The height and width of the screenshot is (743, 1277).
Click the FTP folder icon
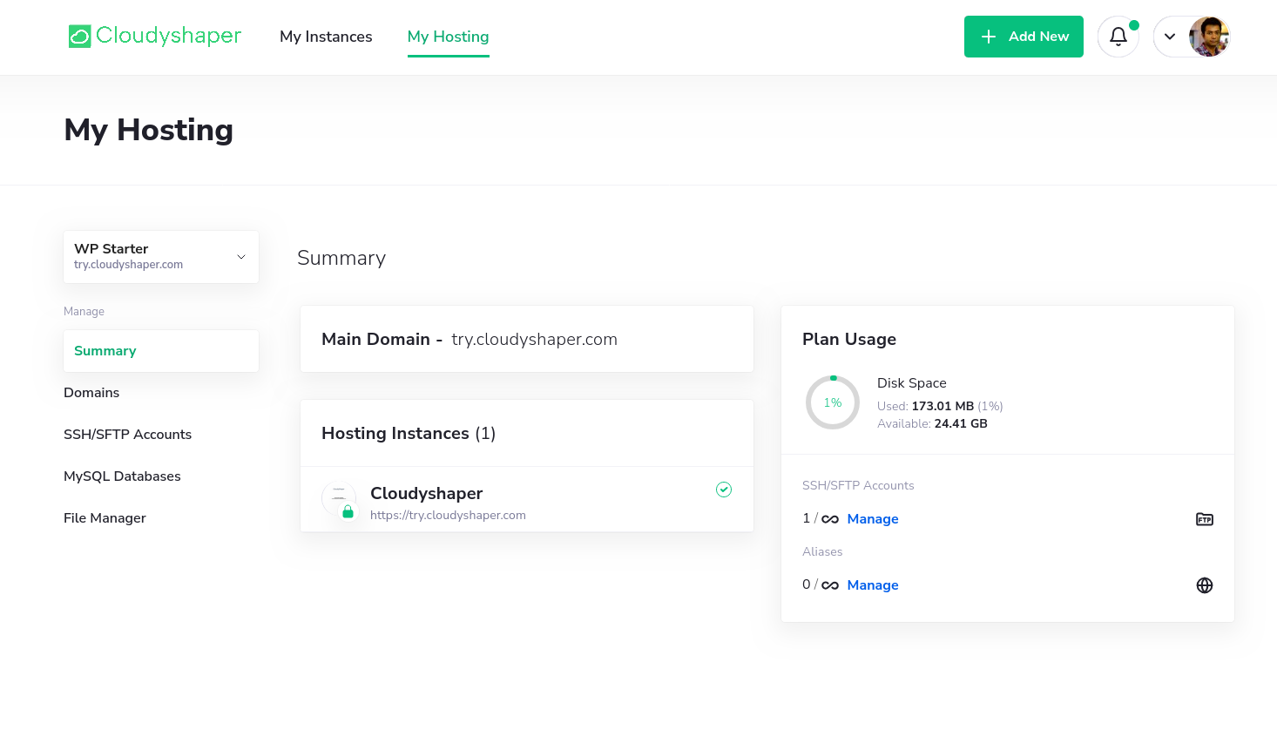1204,519
